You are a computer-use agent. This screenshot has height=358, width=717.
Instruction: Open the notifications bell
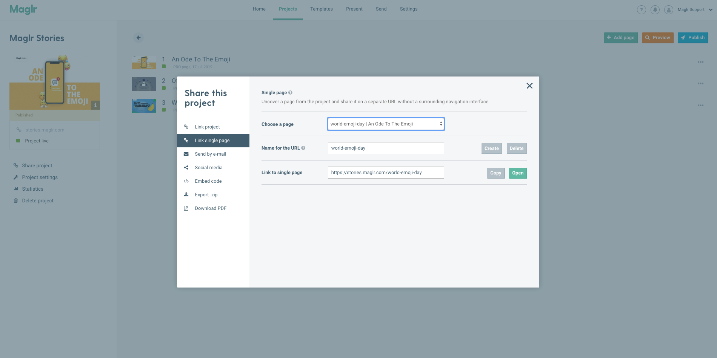[655, 9]
